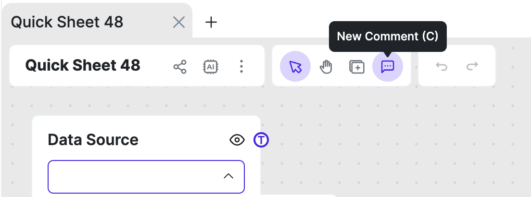Close the Quick Sheet 48 tab
This screenshot has height=197, width=531.
pos(178,22)
